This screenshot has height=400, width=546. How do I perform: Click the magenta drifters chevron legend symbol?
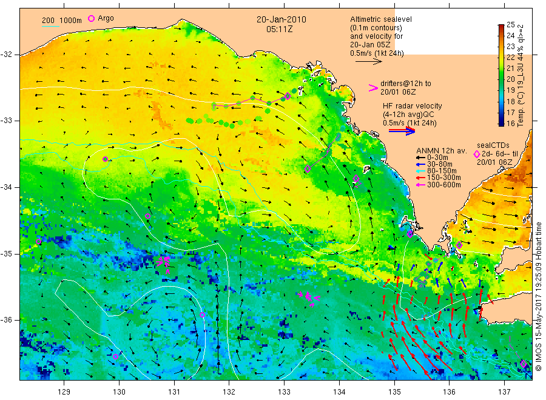click(x=373, y=88)
